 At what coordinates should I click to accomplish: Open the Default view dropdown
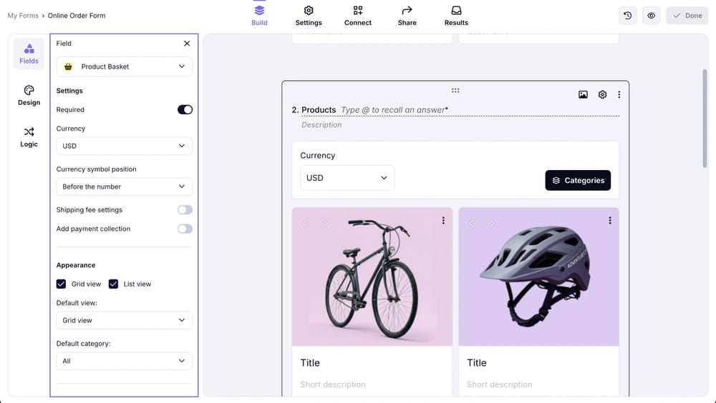click(x=124, y=321)
